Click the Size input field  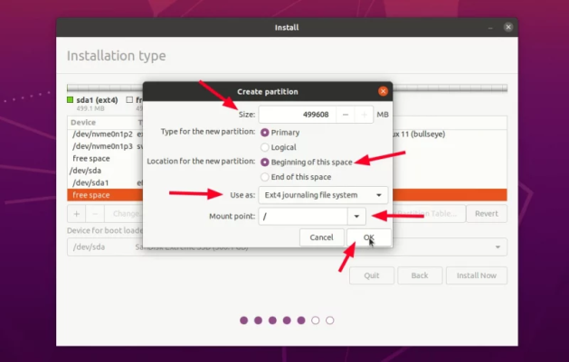tap(297, 115)
